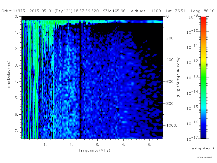Click the time delay tick label "0."

pos(16,16)
